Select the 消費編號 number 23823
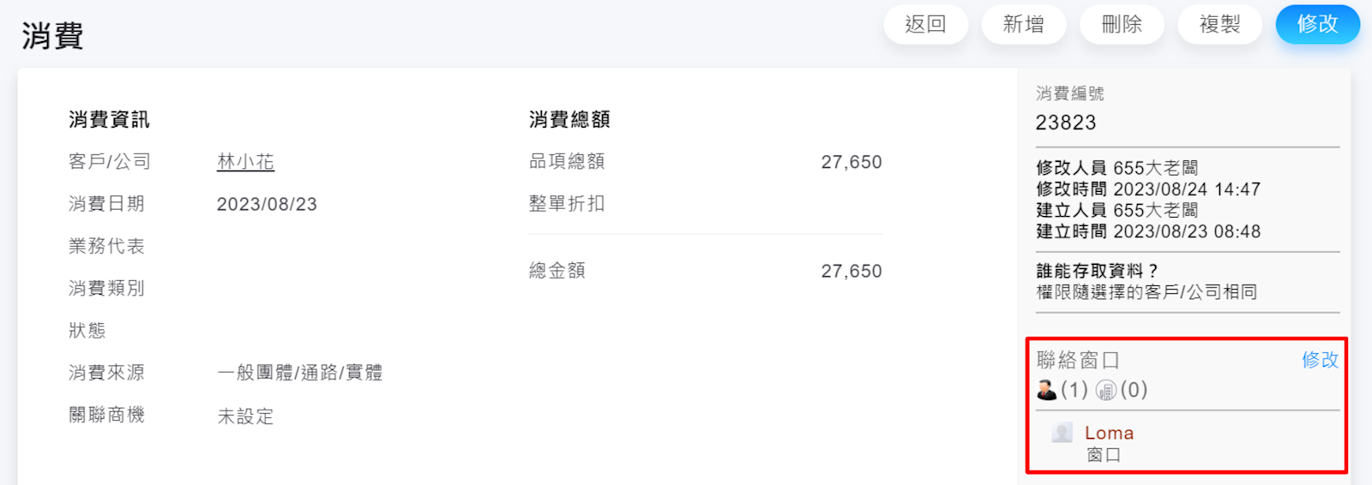Viewport: 1372px width, 485px height. pyautogui.click(x=1066, y=123)
